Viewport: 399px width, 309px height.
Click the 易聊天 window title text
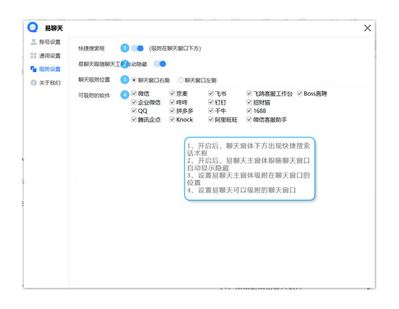point(54,28)
